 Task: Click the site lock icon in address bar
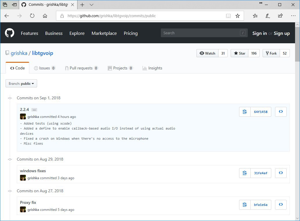tap(62, 16)
